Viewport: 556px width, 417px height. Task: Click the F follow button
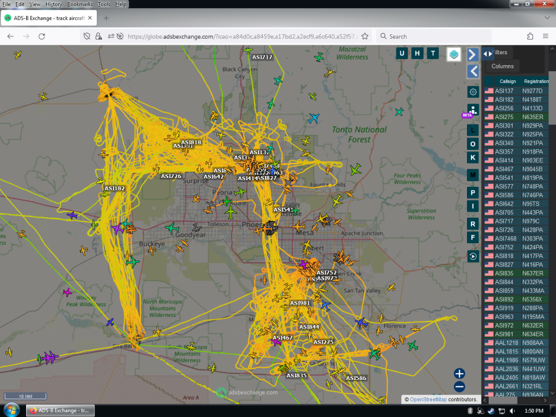click(x=473, y=237)
